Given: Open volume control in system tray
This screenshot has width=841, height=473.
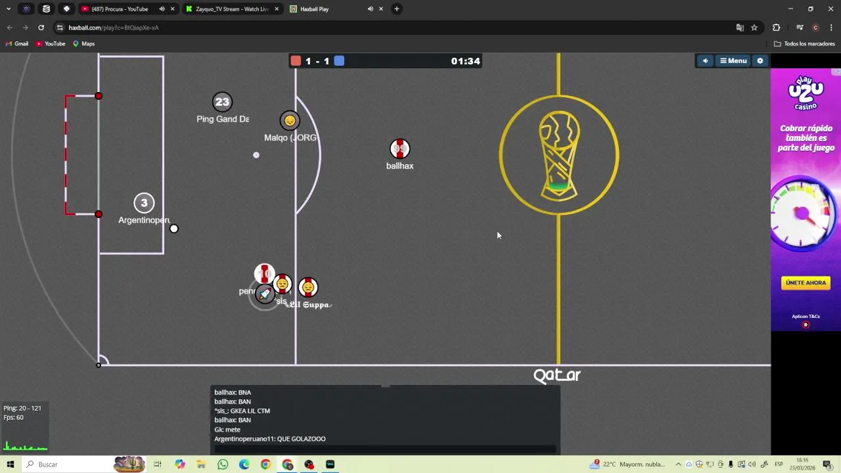Looking at the screenshot, I should pyautogui.click(x=752, y=464).
